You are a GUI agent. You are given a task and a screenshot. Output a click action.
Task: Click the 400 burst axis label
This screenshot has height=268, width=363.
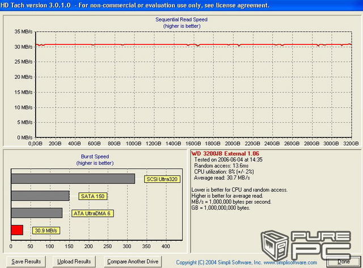click(166, 246)
